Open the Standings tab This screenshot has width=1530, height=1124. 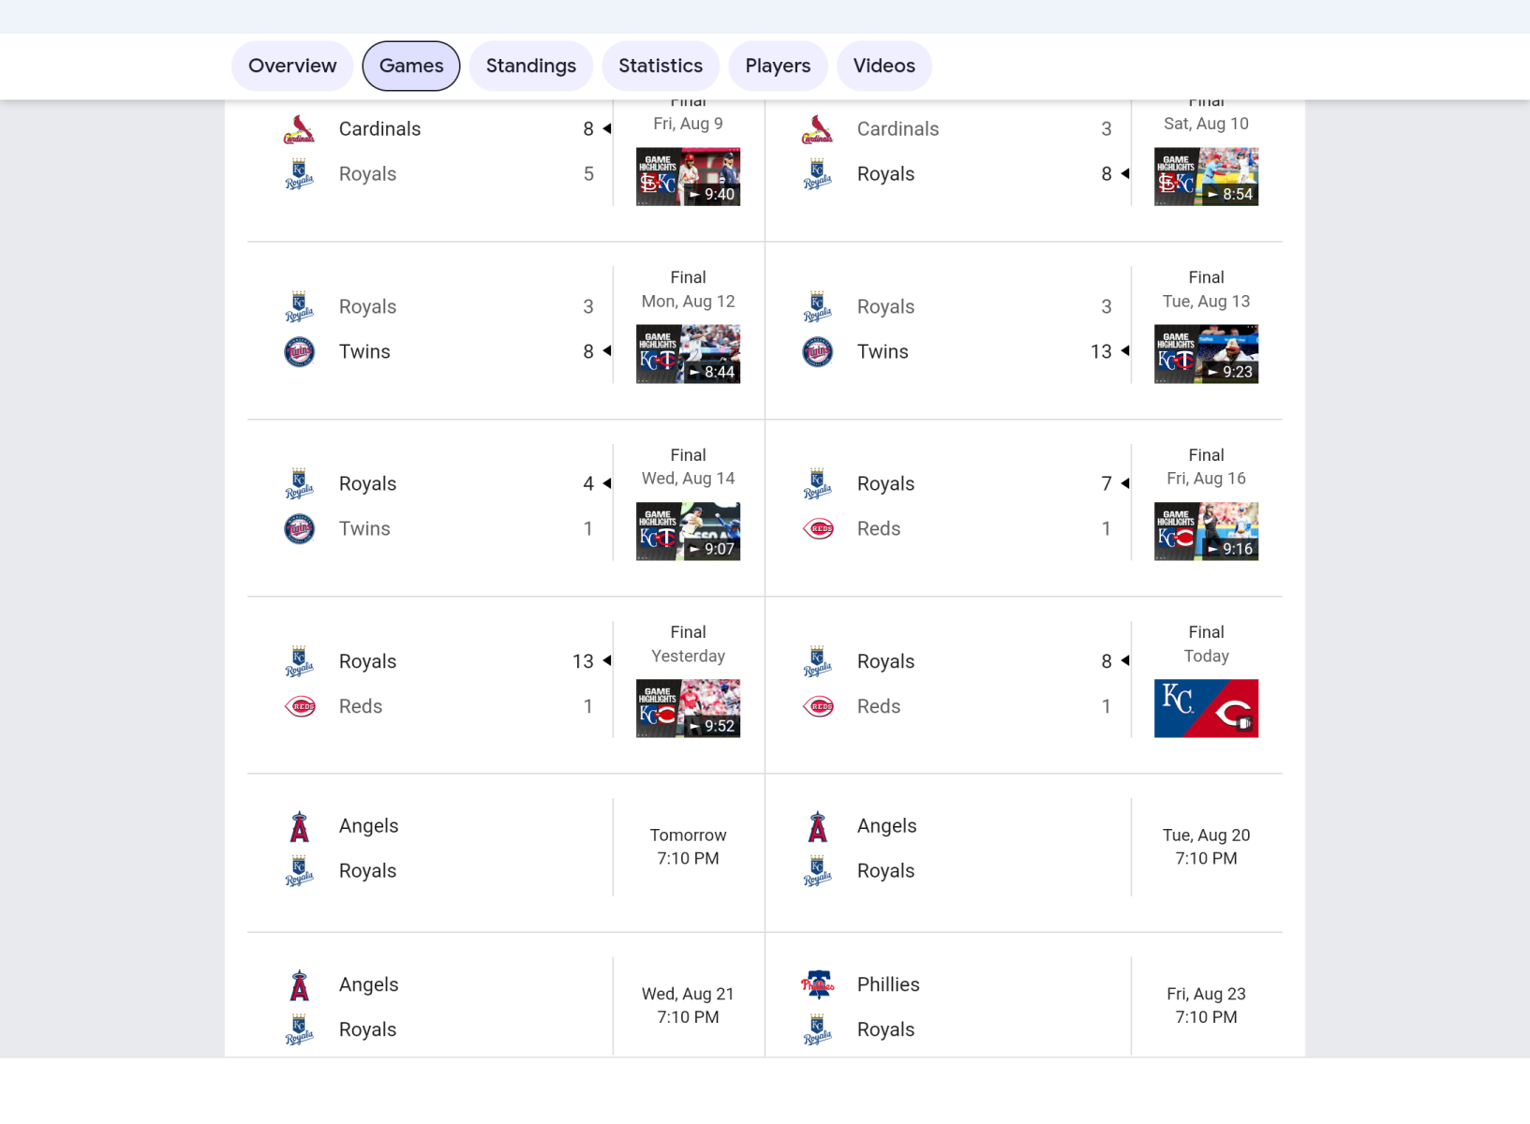(x=530, y=66)
